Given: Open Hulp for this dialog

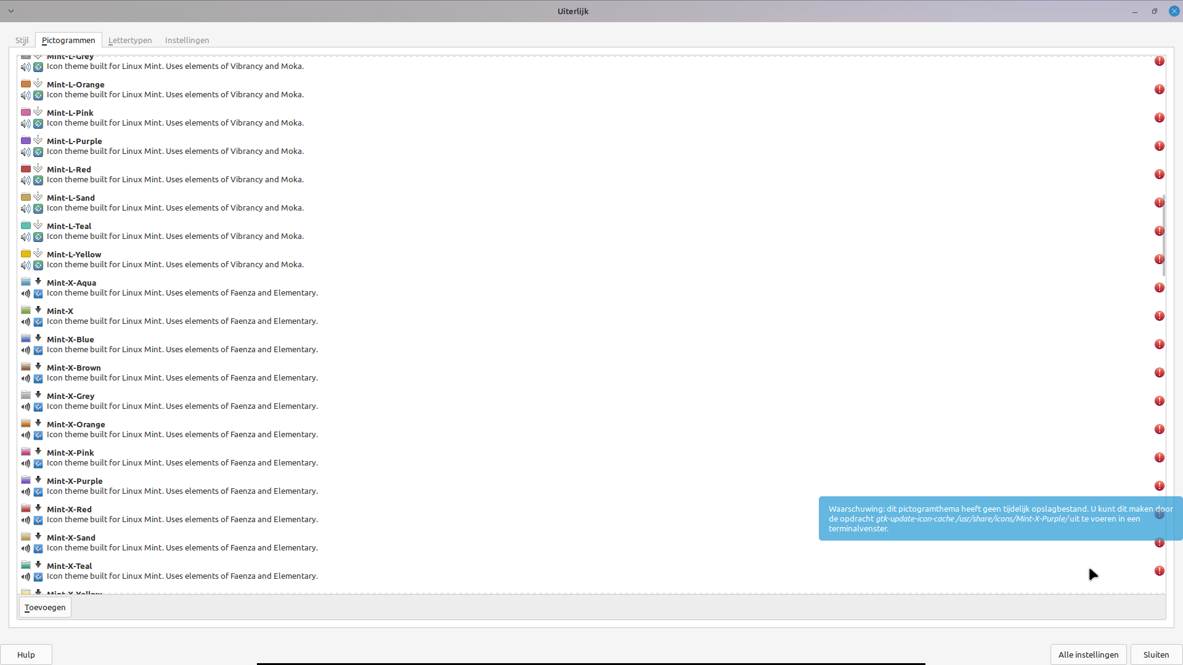Looking at the screenshot, I should (x=26, y=655).
